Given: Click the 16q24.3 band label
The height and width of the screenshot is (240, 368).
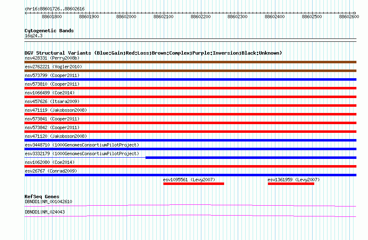Looking at the screenshot, I should (x=33, y=36).
